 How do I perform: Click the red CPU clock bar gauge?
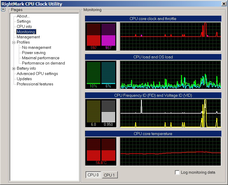click(x=93, y=35)
